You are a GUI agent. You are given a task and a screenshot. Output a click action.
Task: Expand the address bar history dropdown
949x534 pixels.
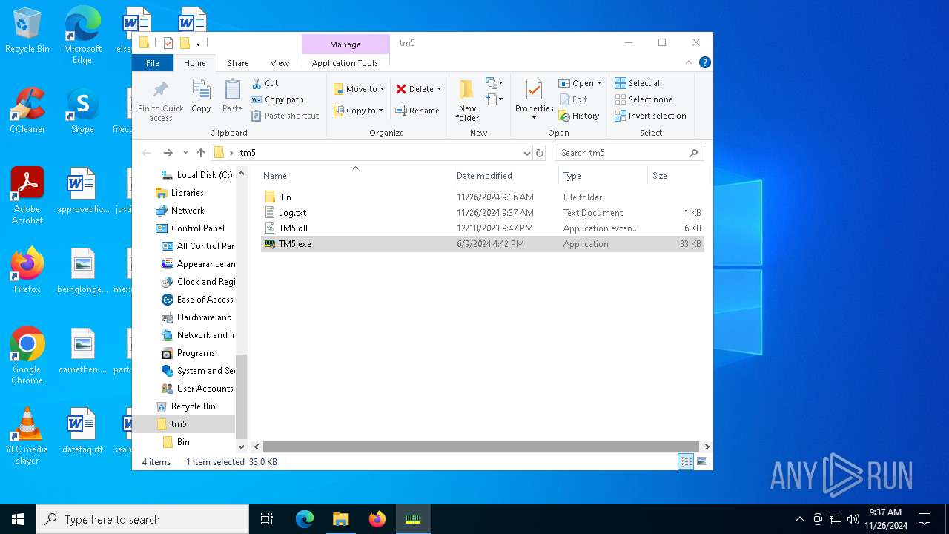point(526,153)
